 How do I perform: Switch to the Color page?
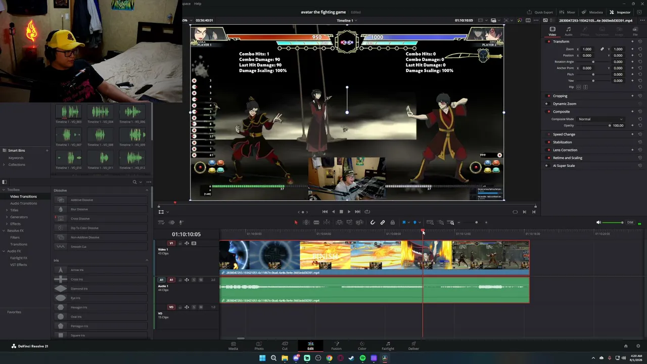pos(362,346)
